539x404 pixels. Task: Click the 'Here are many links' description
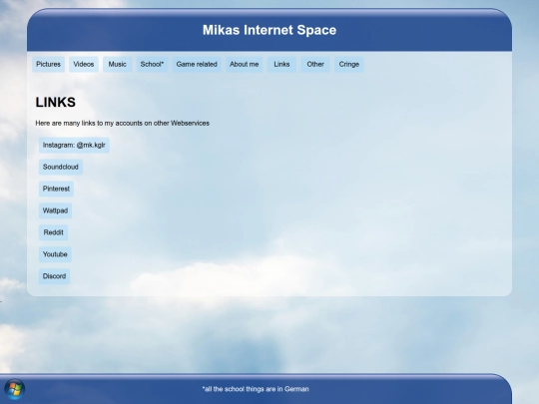coord(123,123)
